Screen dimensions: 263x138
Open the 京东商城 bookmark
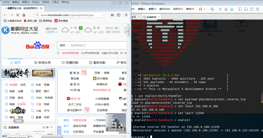(x=61, y=21)
